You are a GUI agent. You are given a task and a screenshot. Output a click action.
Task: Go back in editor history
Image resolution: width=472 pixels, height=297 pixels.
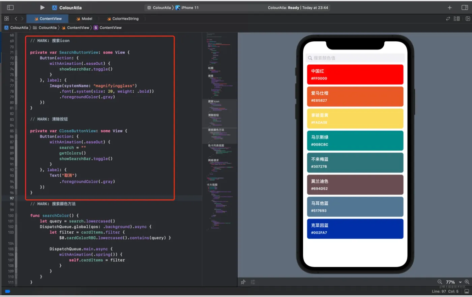16,19
